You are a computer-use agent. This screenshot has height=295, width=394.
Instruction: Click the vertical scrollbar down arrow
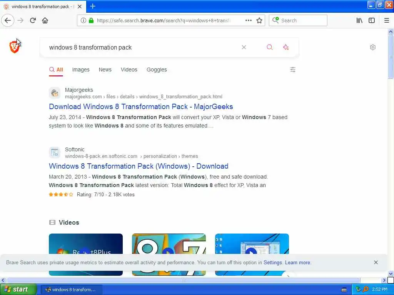point(391,273)
